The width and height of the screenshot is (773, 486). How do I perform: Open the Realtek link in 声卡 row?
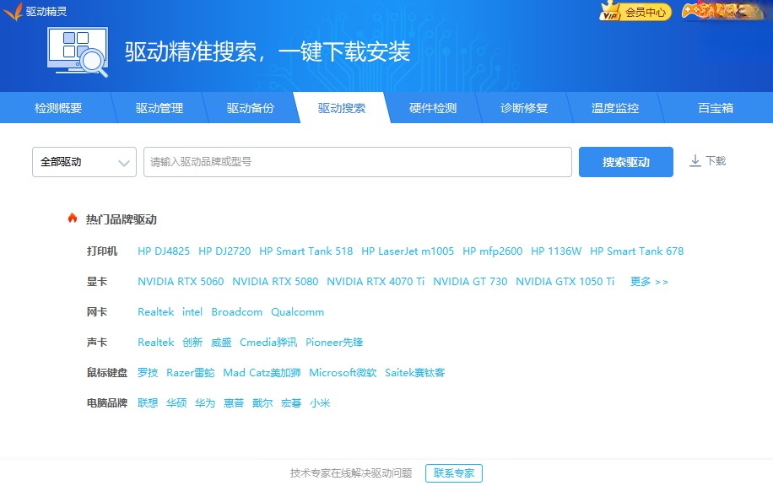156,342
